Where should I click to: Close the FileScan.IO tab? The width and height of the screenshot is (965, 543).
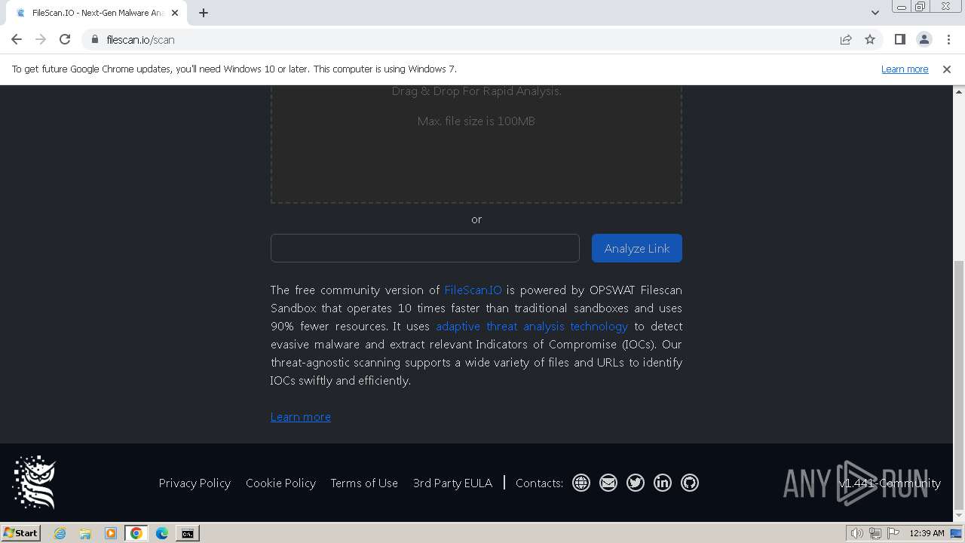click(175, 13)
